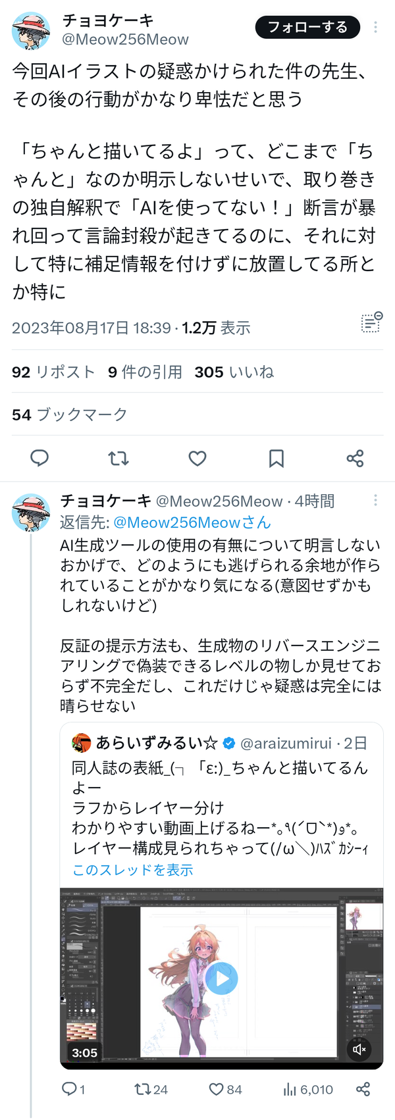Open チョコケーキ profile avatar at top
The width and height of the screenshot is (395, 1120).
(x=31, y=30)
